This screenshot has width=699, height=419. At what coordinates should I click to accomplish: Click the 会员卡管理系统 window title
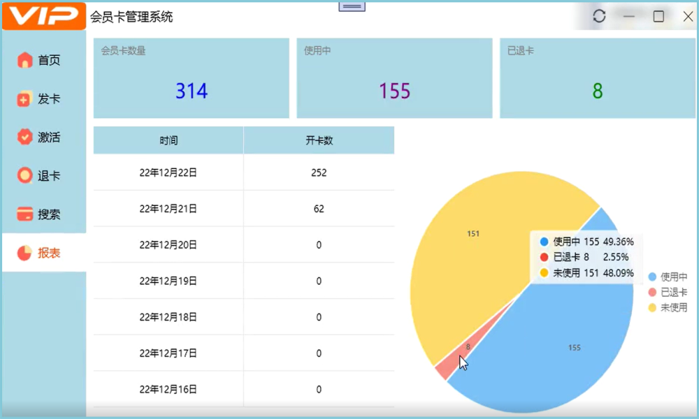click(x=131, y=17)
